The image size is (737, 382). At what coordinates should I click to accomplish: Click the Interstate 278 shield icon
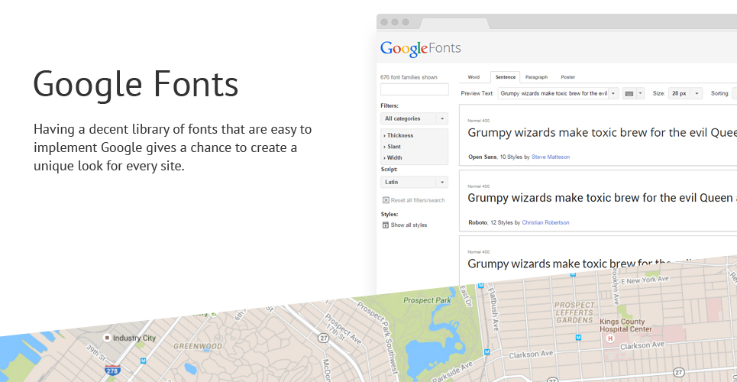click(x=112, y=370)
